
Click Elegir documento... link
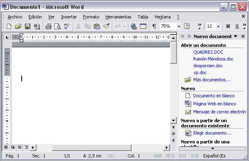pyautogui.click(x=212, y=133)
